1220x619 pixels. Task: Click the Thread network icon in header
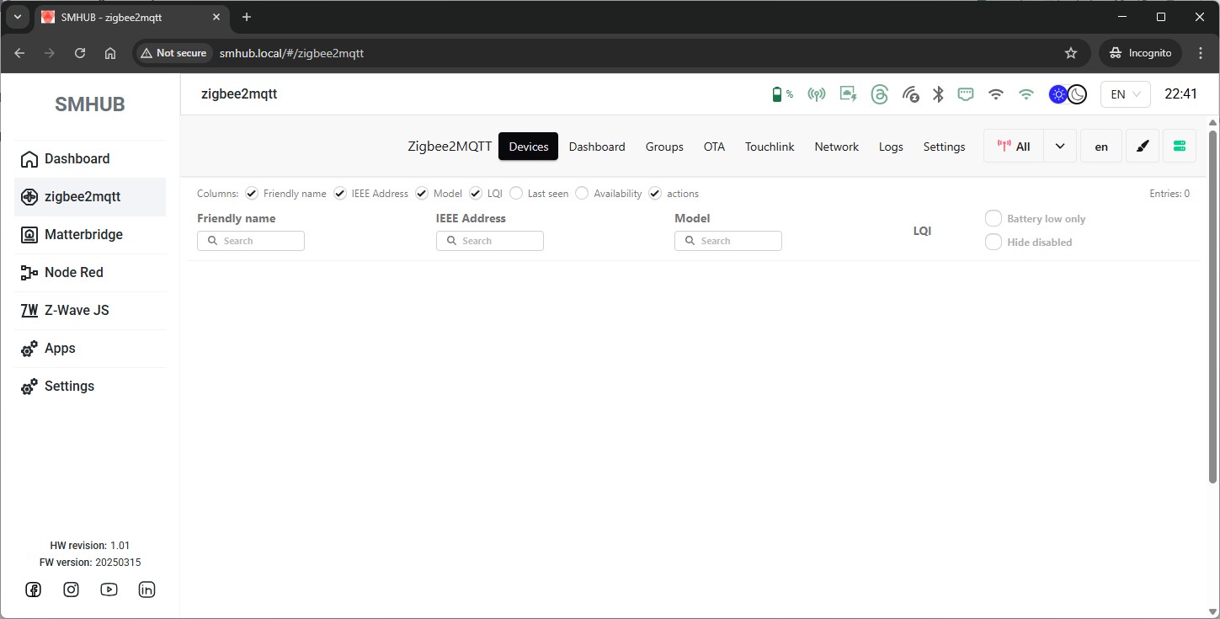click(879, 94)
